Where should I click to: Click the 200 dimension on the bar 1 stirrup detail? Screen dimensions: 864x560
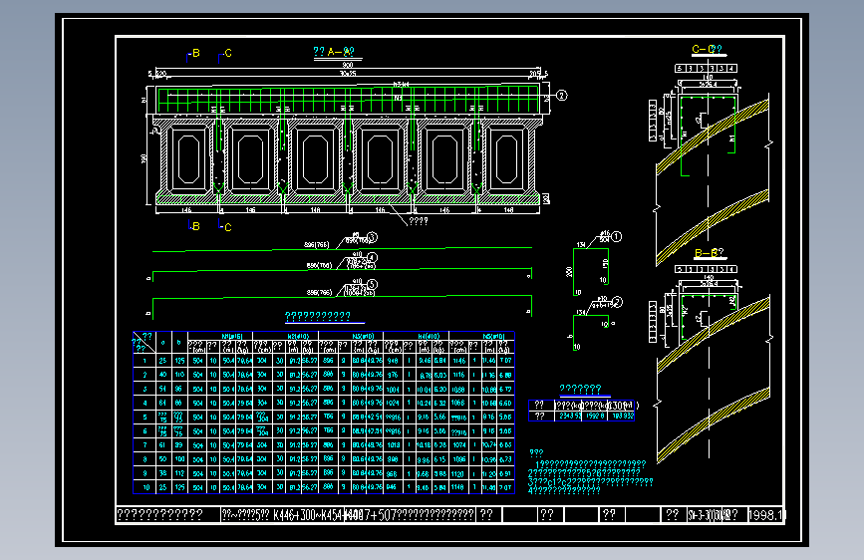[x=569, y=271]
